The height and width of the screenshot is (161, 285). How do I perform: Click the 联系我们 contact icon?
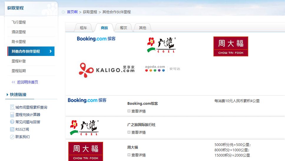click(12, 137)
